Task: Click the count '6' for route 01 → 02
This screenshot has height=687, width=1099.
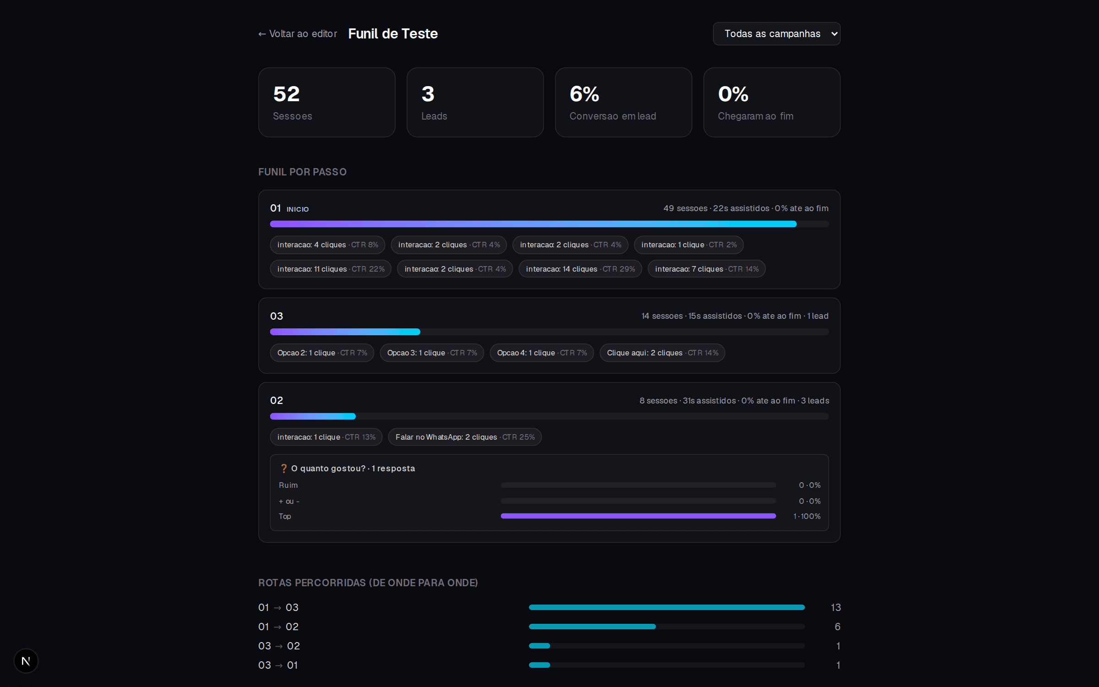Action: 838,627
